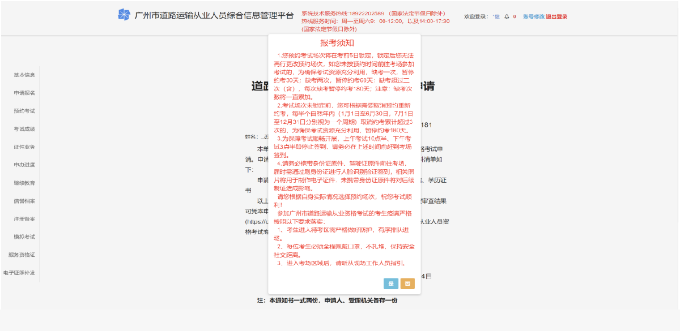Open 账号修改 account settings link
Image resolution: width=680 pixels, height=331 pixels.
tap(534, 16)
